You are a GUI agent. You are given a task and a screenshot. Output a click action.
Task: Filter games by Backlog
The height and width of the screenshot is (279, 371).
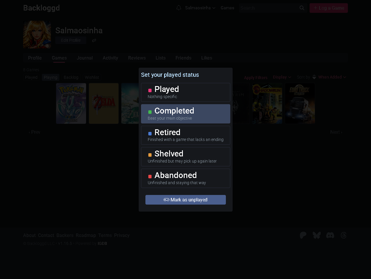(71, 77)
